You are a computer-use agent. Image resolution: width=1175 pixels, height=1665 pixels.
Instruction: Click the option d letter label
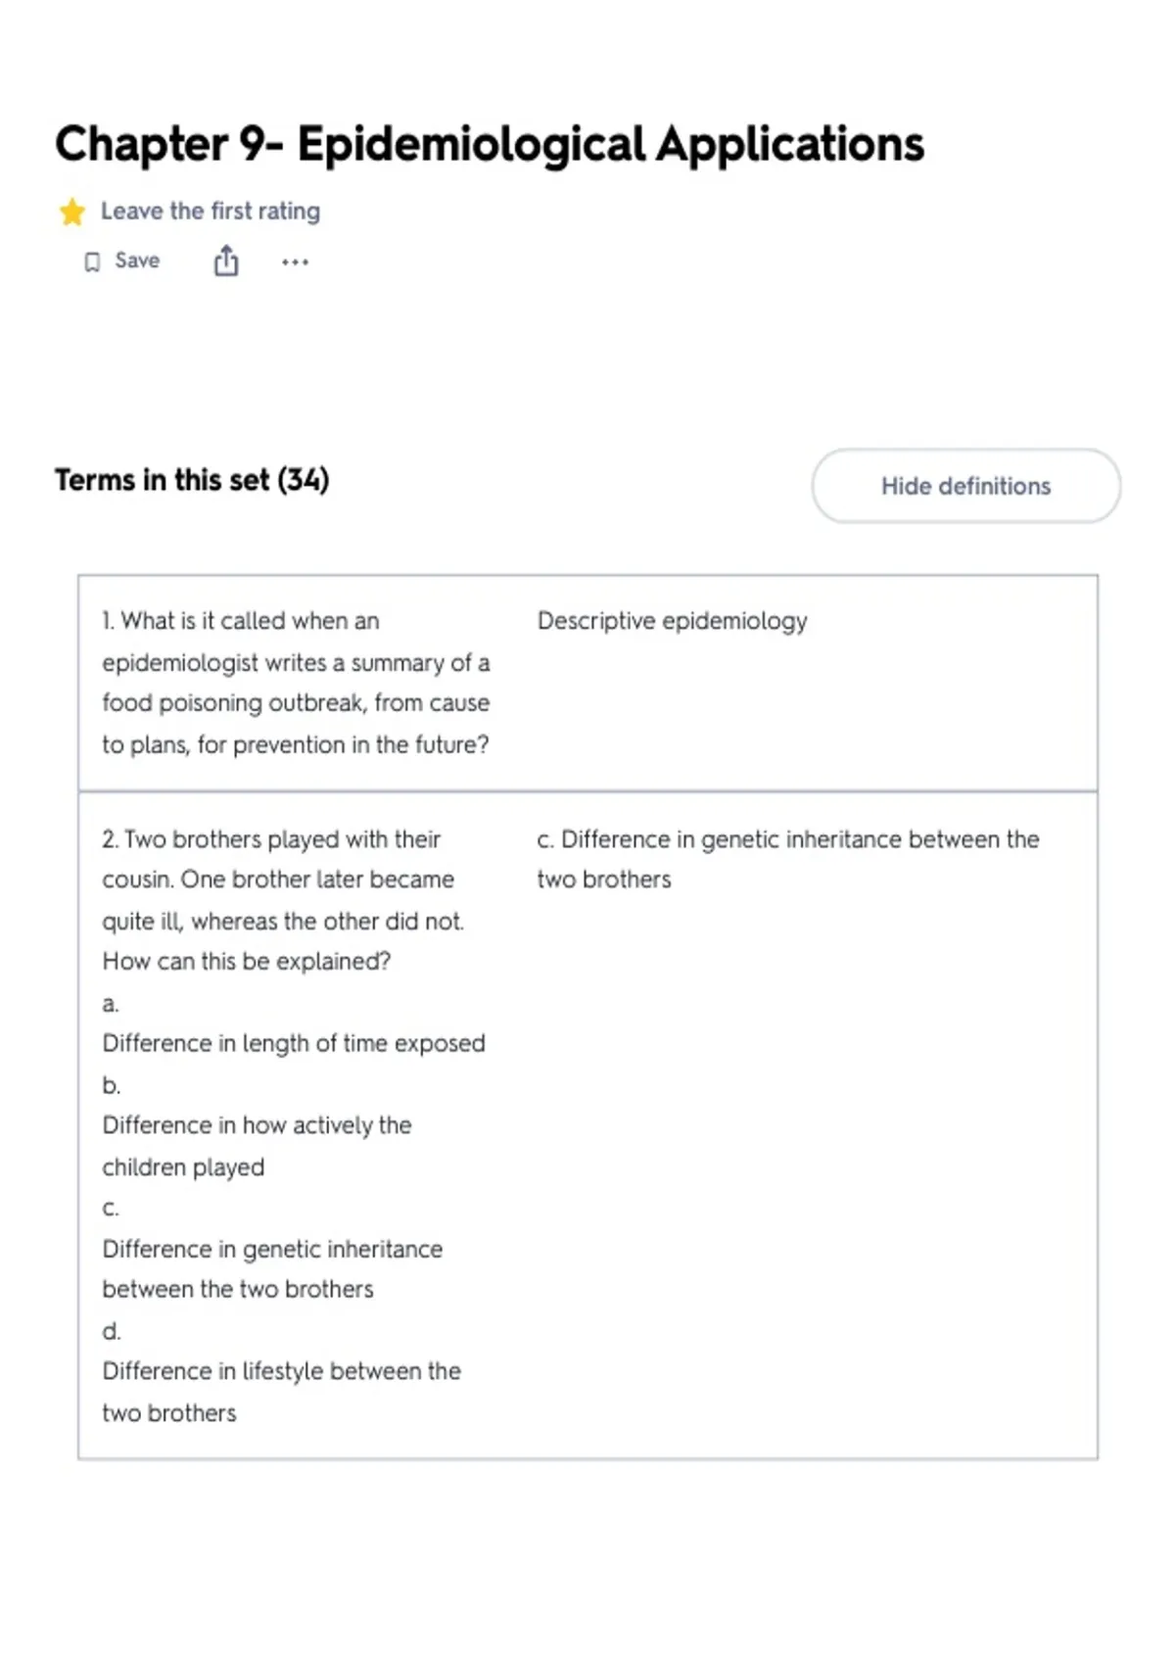[112, 1331]
